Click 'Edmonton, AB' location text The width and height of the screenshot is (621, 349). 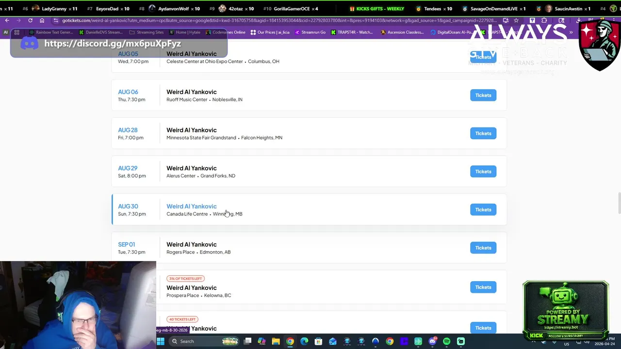tap(215, 252)
